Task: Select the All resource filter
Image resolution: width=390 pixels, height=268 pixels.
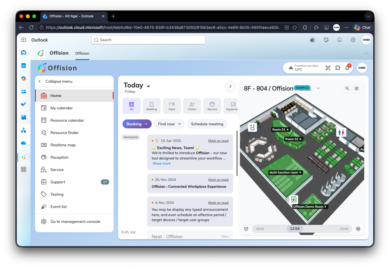Action: point(131,106)
